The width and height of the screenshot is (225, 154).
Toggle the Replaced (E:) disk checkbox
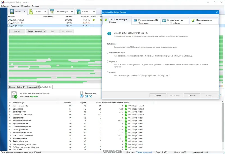pos(9,26)
